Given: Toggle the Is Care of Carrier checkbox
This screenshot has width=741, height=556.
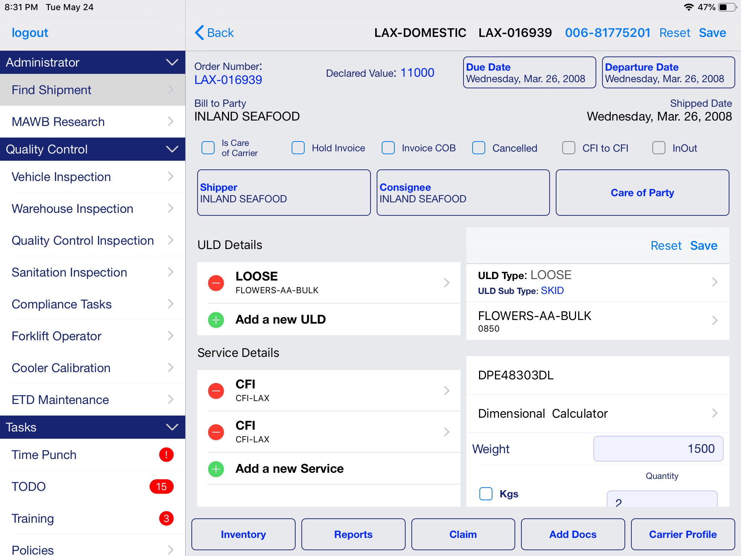Looking at the screenshot, I should pos(208,147).
